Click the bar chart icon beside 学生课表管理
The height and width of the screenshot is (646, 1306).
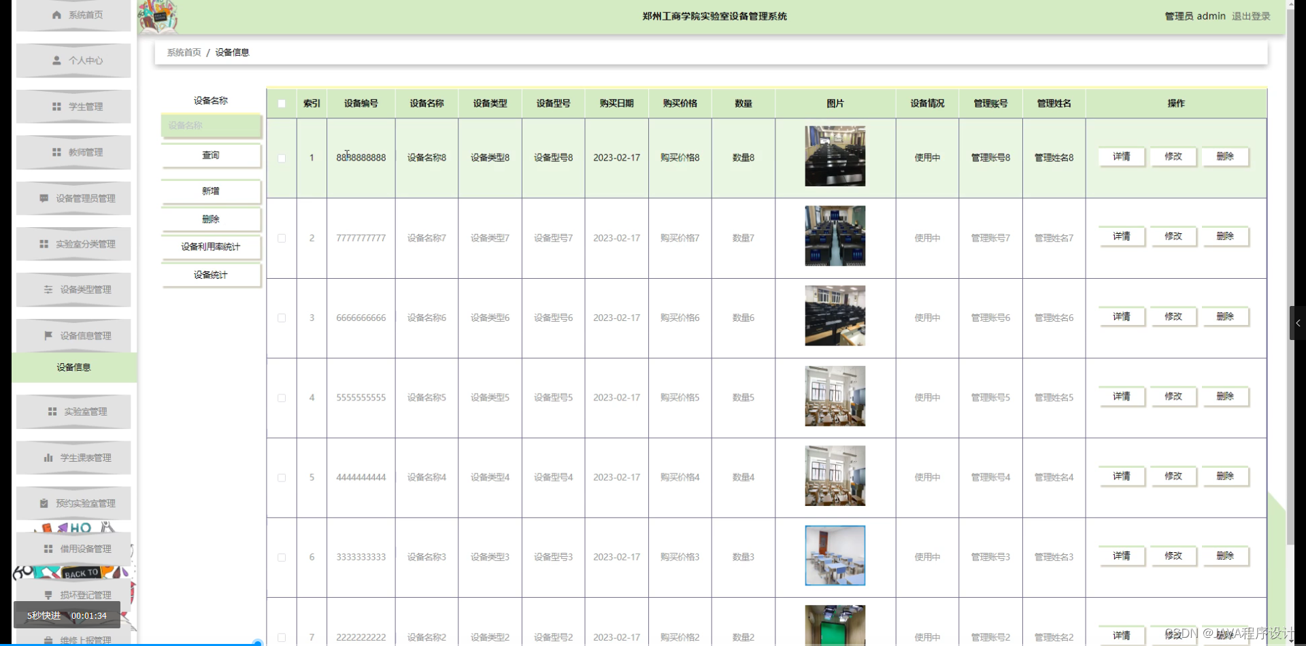pos(48,458)
